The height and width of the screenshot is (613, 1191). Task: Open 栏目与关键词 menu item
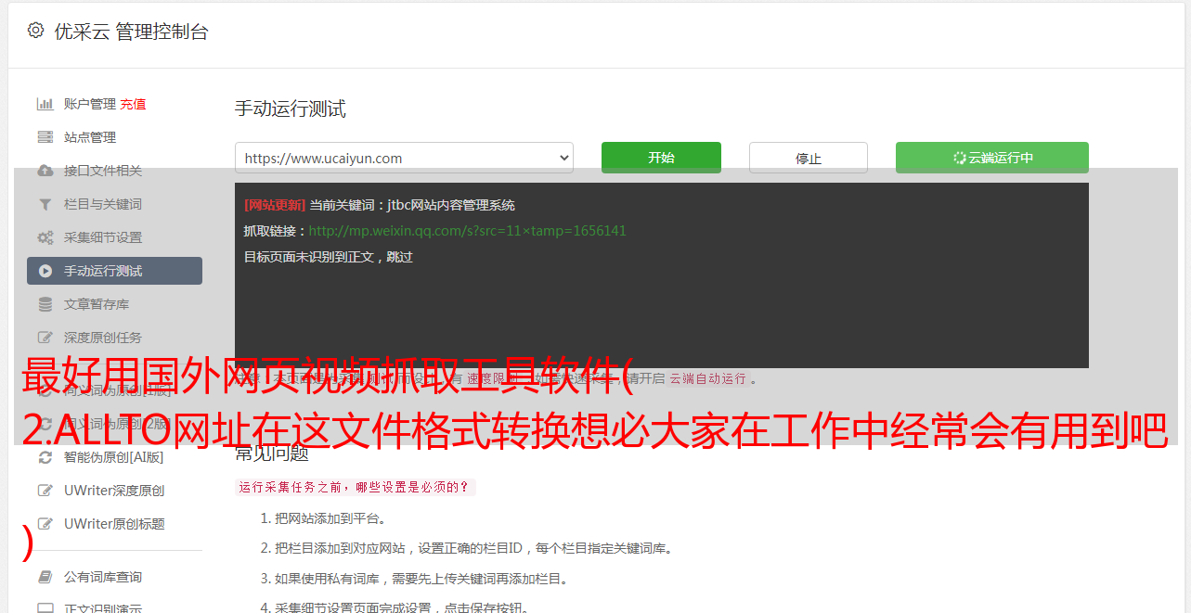(x=103, y=204)
